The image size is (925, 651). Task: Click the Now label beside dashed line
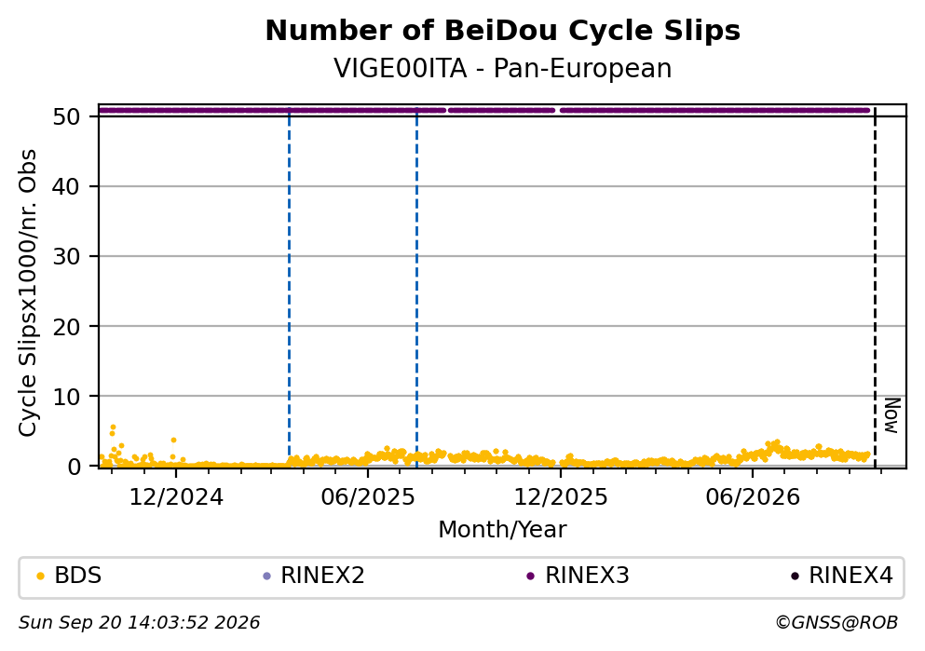(x=892, y=415)
